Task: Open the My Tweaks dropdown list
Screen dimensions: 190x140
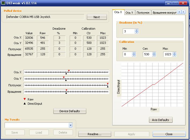Action: [x=70, y=125]
